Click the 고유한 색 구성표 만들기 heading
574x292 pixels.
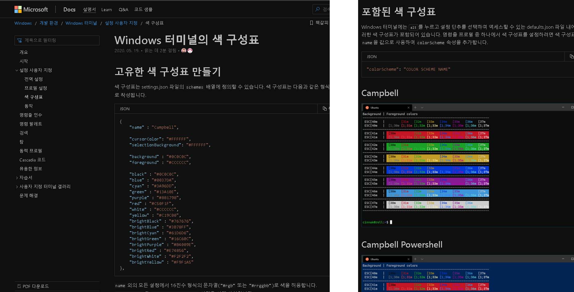[168, 72]
